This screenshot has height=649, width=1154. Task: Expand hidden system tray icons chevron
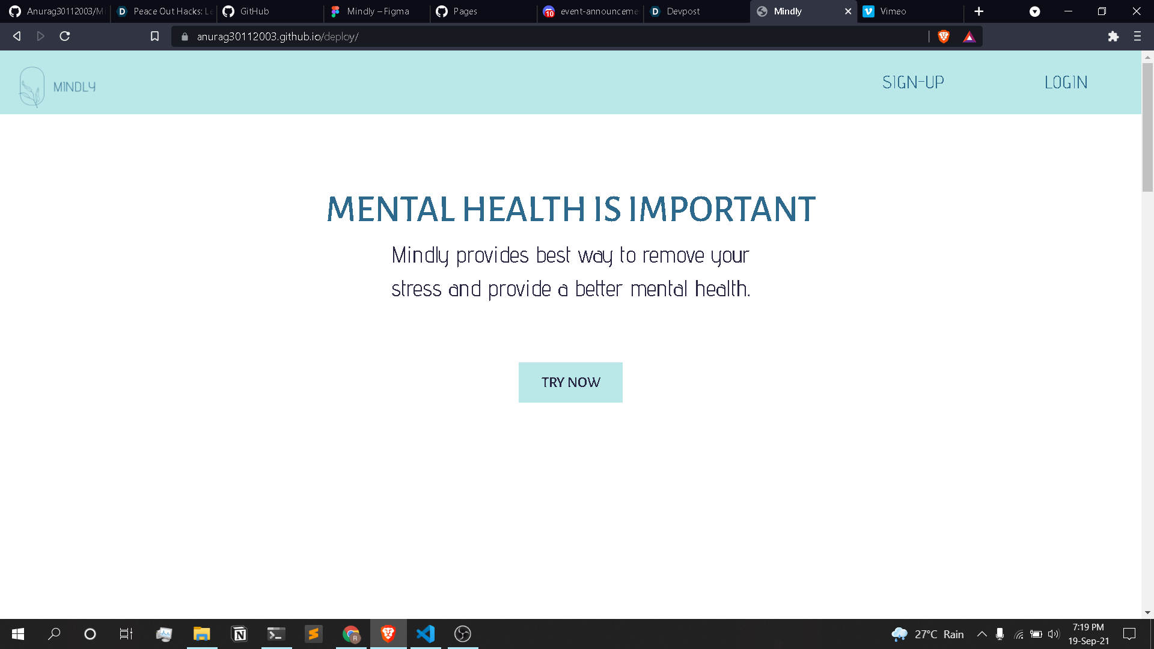pos(982,634)
